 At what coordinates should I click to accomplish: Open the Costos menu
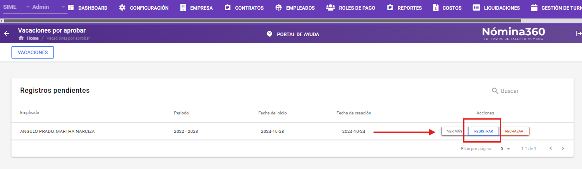447,7
